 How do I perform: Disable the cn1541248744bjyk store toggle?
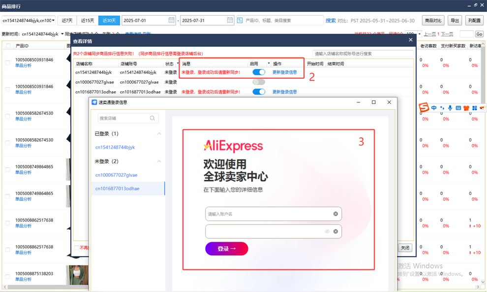click(259, 72)
